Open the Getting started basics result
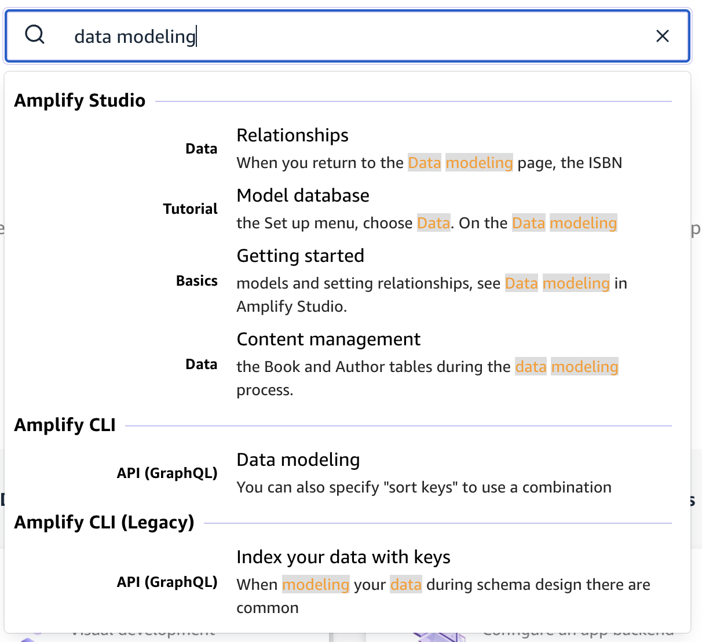The width and height of the screenshot is (702, 642). click(301, 256)
